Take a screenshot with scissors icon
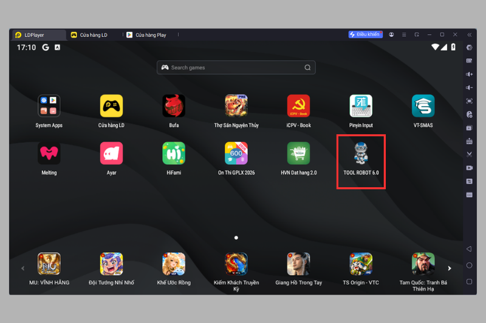486x323 pixels. [469, 155]
